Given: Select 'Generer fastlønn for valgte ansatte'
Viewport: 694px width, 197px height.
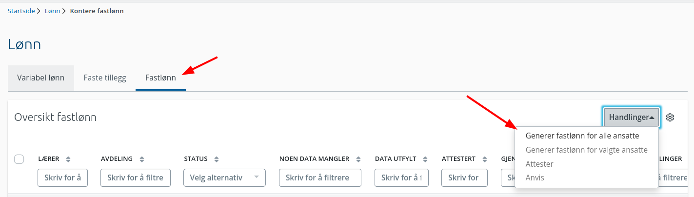Looking at the screenshot, I should pyautogui.click(x=587, y=150).
